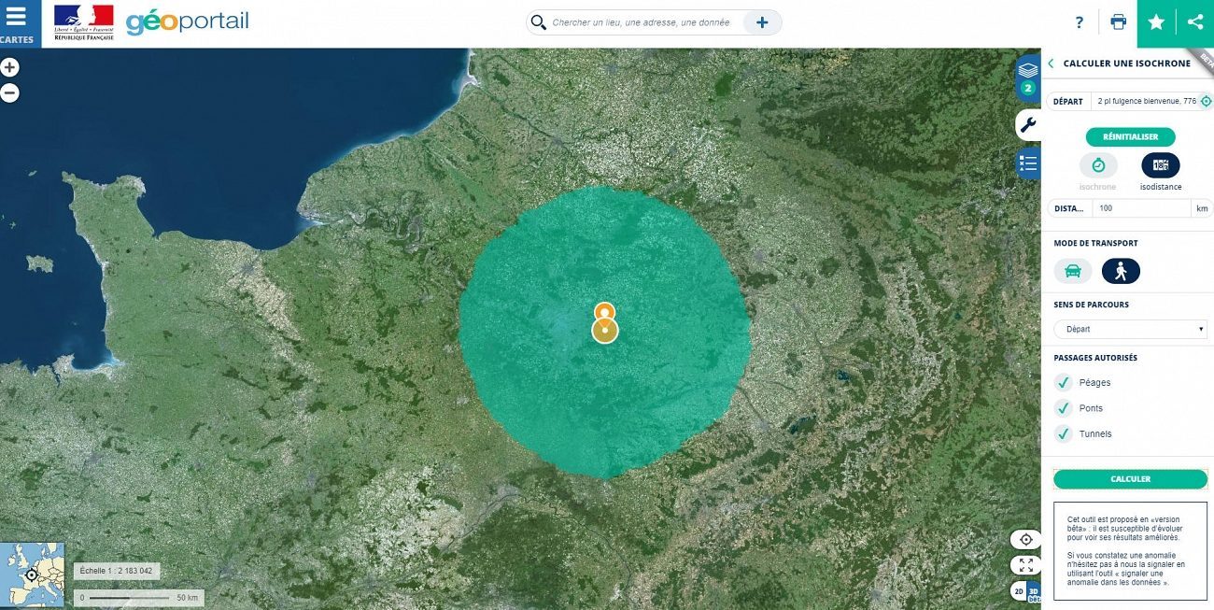
Task: Uncheck the Péages checkbox
Action: (x=1063, y=382)
